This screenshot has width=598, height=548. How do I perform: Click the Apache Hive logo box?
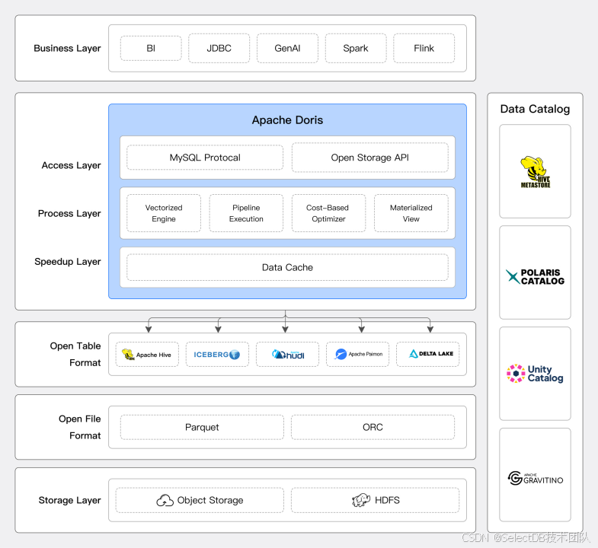tap(147, 355)
